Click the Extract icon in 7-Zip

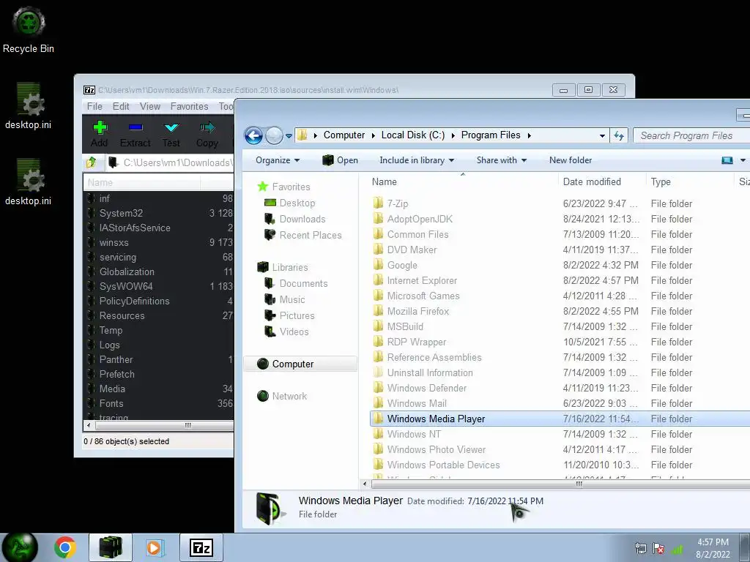(x=135, y=134)
